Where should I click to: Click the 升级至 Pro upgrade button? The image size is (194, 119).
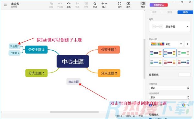tap(159, 5)
